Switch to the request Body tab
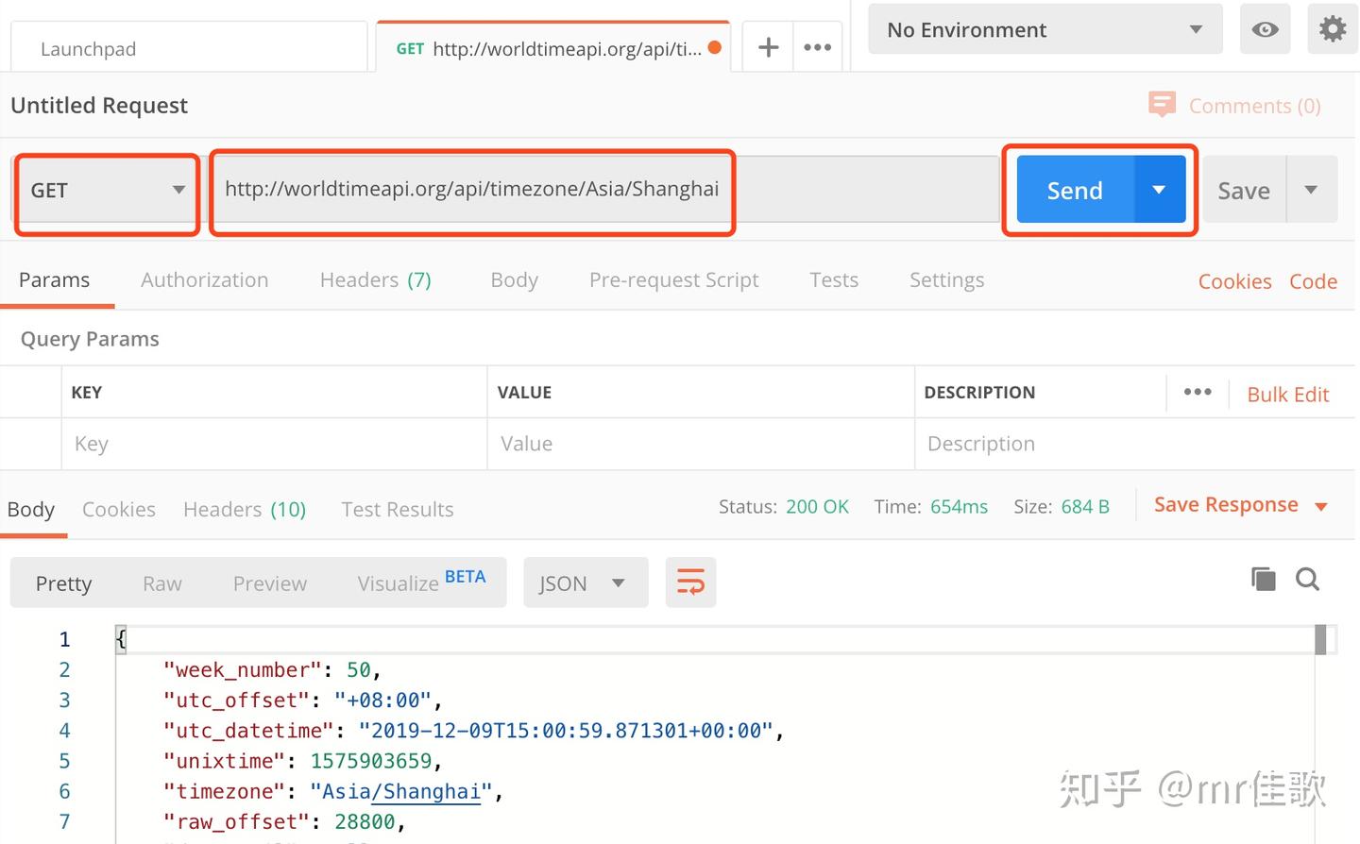Image resolution: width=1360 pixels, height=844 pixels. point(514,279)
